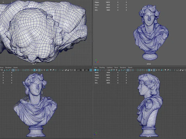Toggle Grid display in bottom-right panel toolbar
This screenshot has width=186, height=139.
coord(128,70)
